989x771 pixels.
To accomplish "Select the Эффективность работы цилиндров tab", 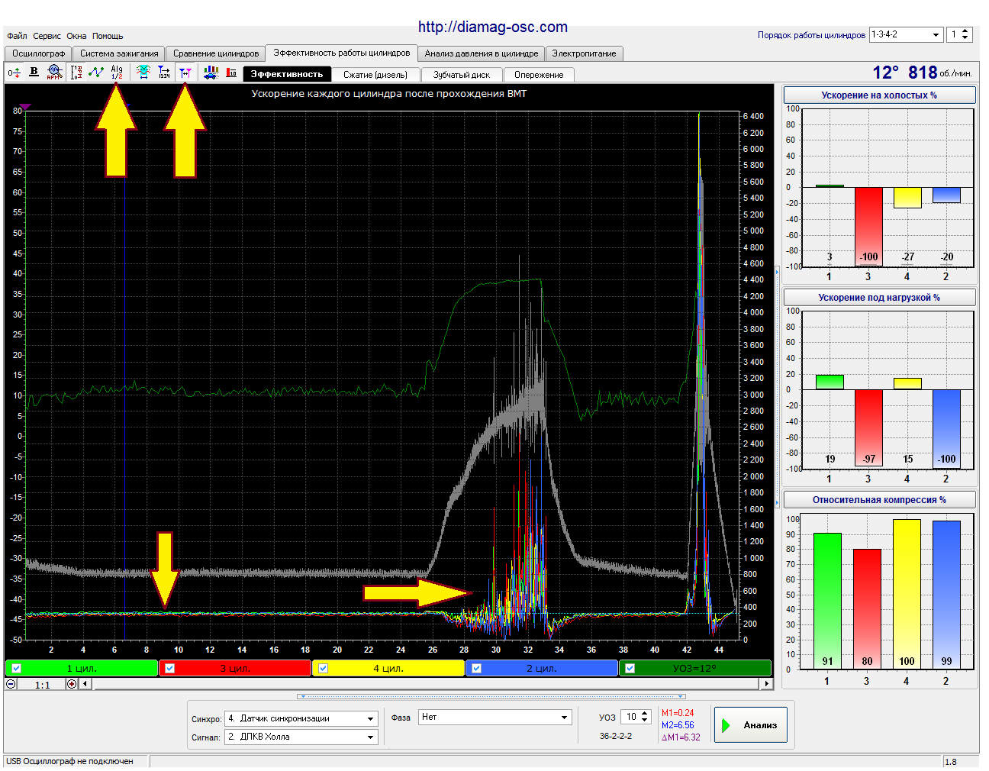I will pos(342,53).
